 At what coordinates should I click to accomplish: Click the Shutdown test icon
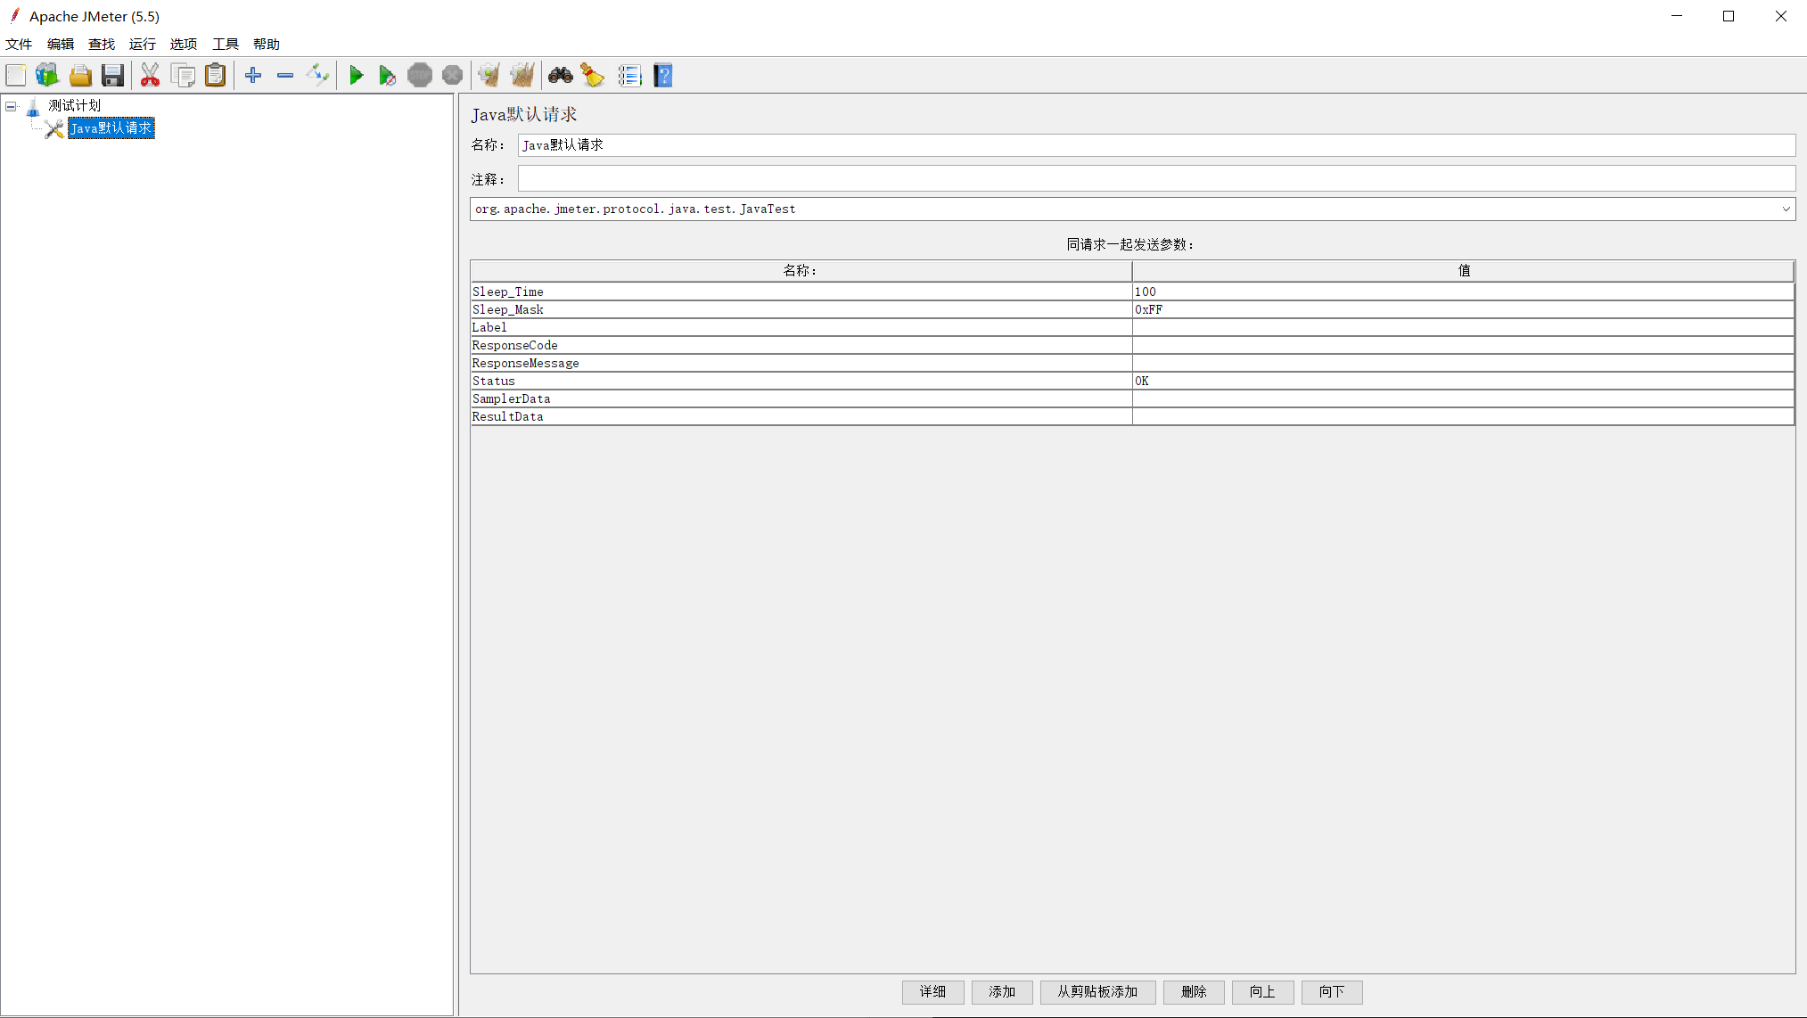coord(453,76)
